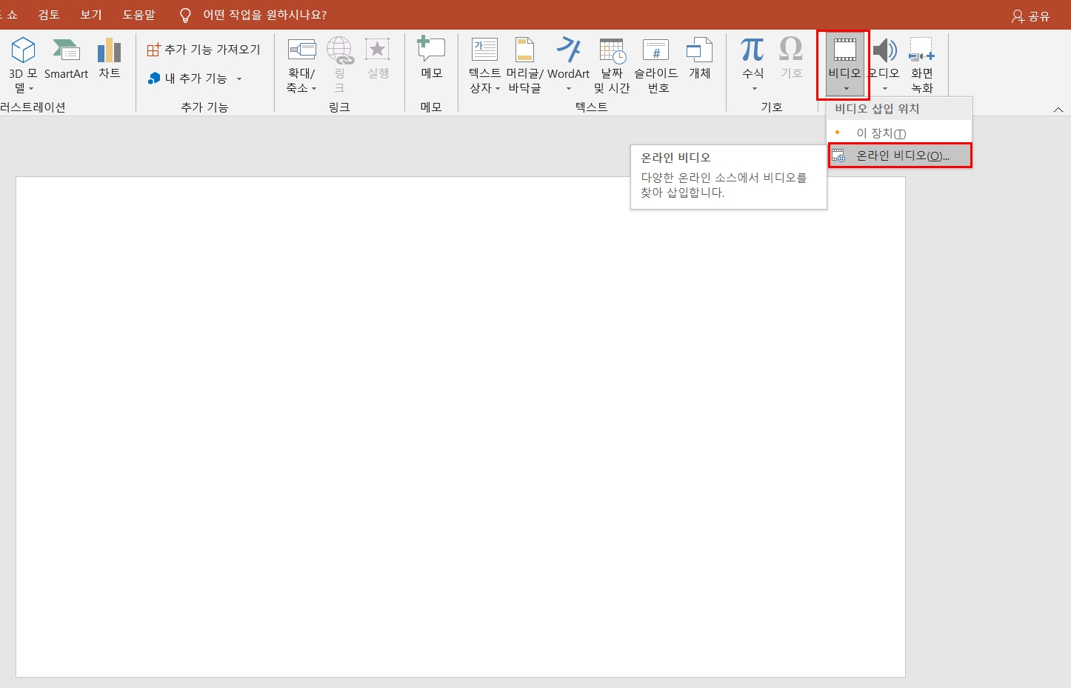
Task: Insert a chart (차트)
Action: pyautogui.click(x=110, y=59)
